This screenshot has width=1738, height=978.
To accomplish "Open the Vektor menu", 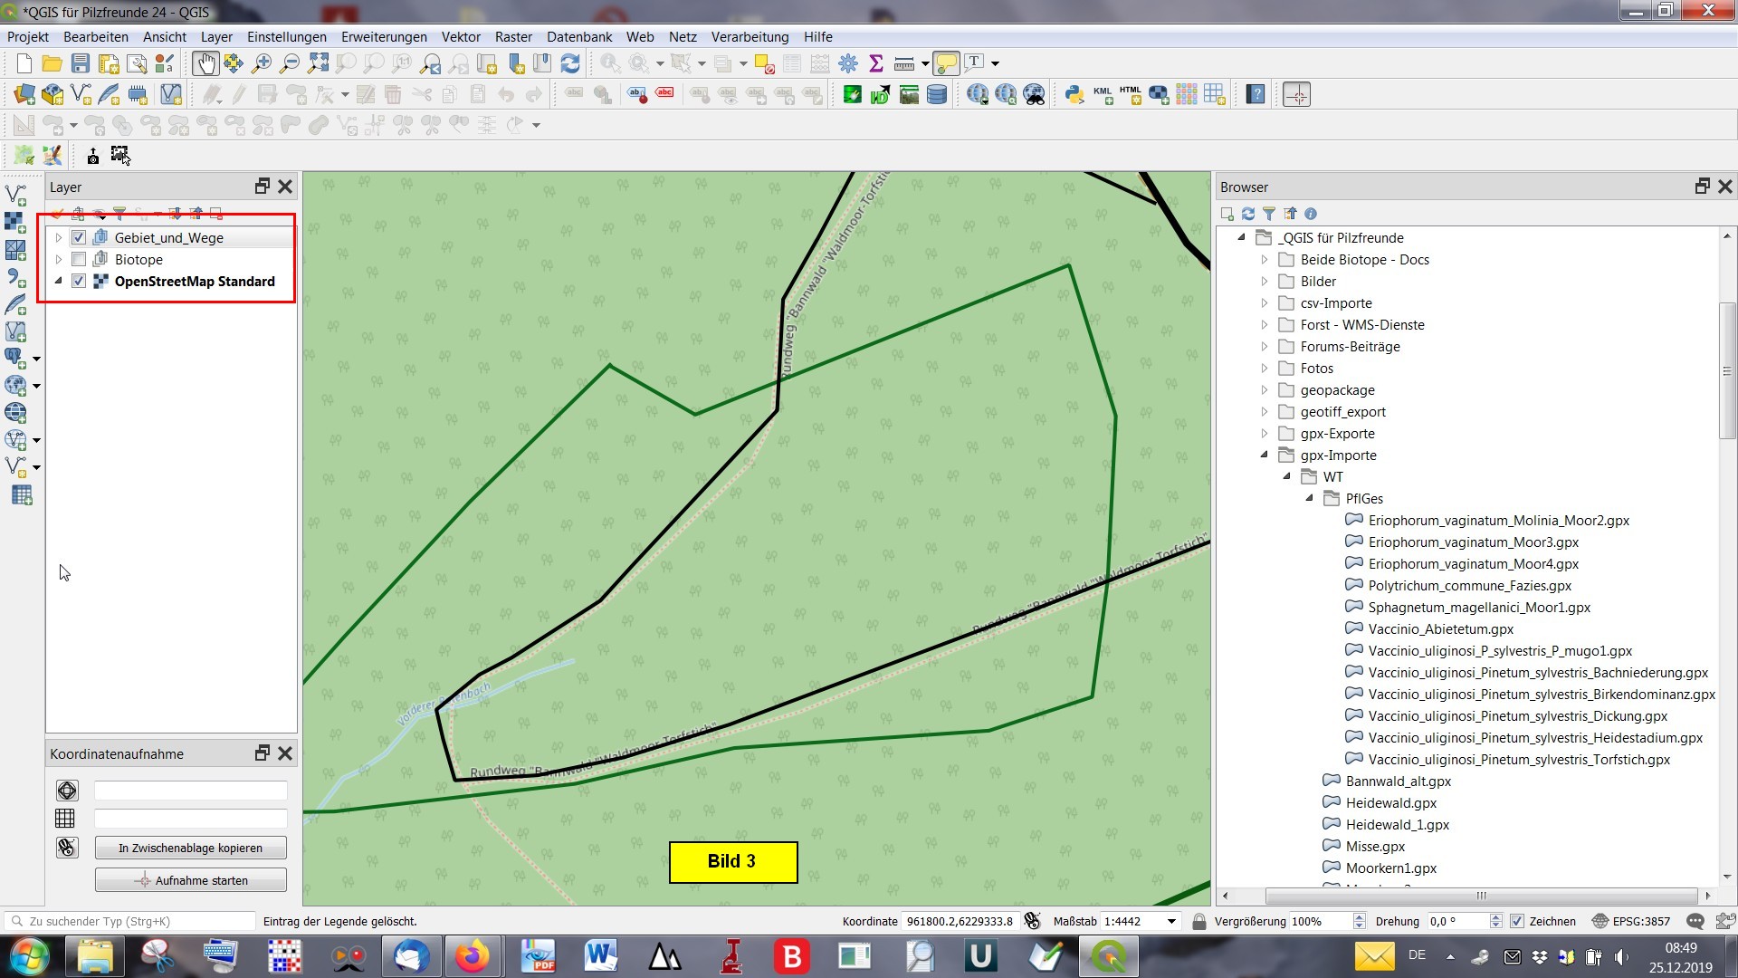I will coord(460,37).
